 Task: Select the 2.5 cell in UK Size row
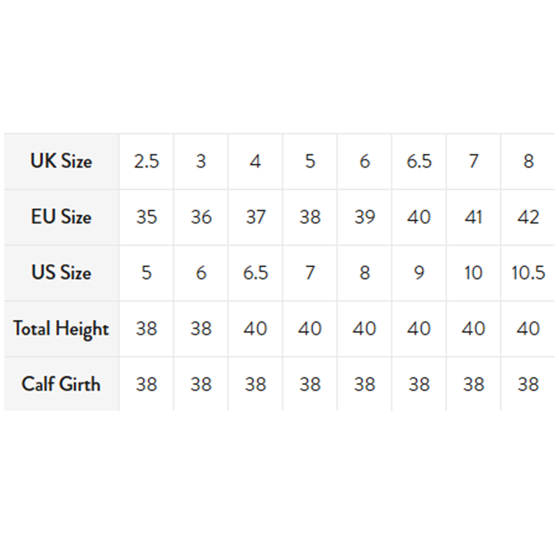146,161
